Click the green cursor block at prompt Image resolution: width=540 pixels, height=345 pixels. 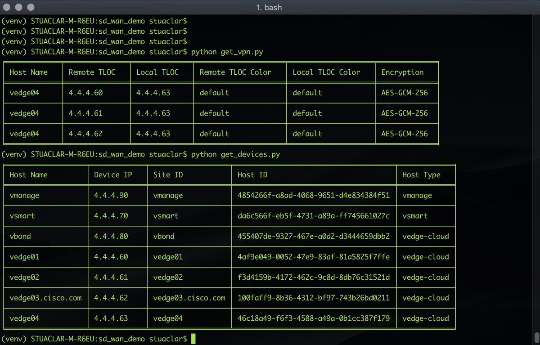pos(193,339)
